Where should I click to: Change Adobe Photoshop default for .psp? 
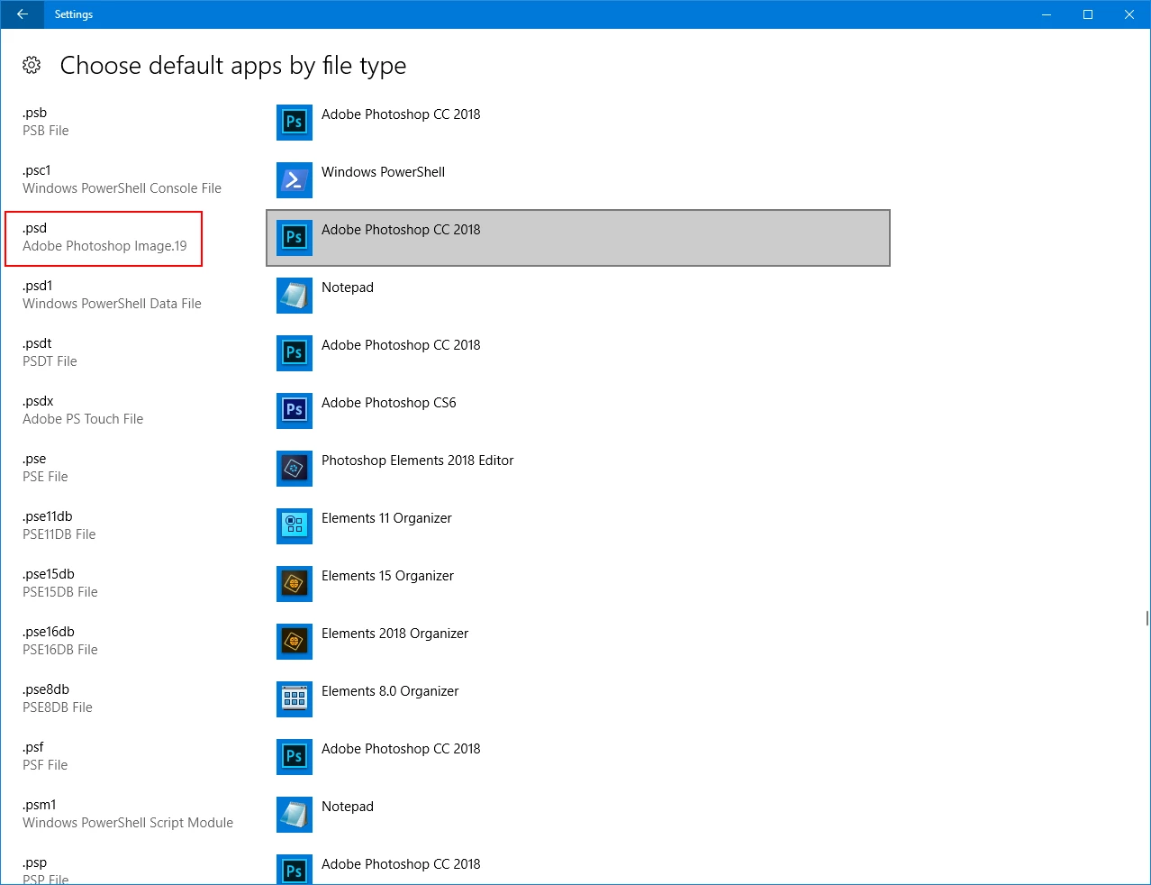578,865
